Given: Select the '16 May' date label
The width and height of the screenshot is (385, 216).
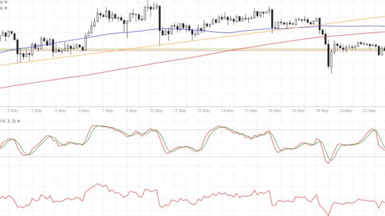Looking at the screenshot, I should coord(275,111).
